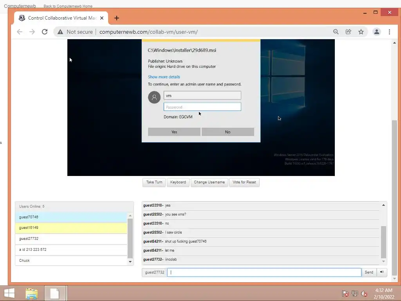
Task: Click users list scroll down arrow
Action: [130, 261]
